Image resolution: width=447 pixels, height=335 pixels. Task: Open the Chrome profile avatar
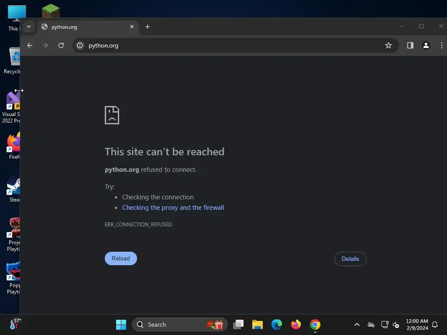426,45
